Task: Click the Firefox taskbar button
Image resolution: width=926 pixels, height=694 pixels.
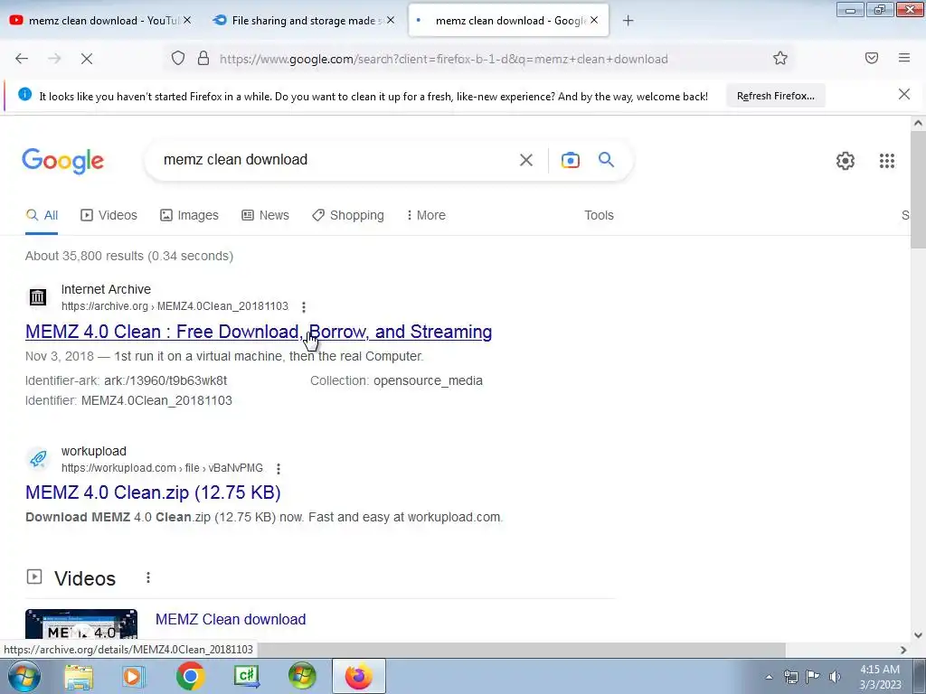Action: click(x=359, y=676)
